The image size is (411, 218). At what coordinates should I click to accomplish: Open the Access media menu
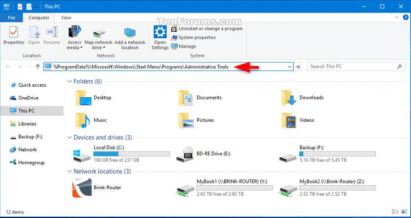pyautogui.click(x=75, y=37)
